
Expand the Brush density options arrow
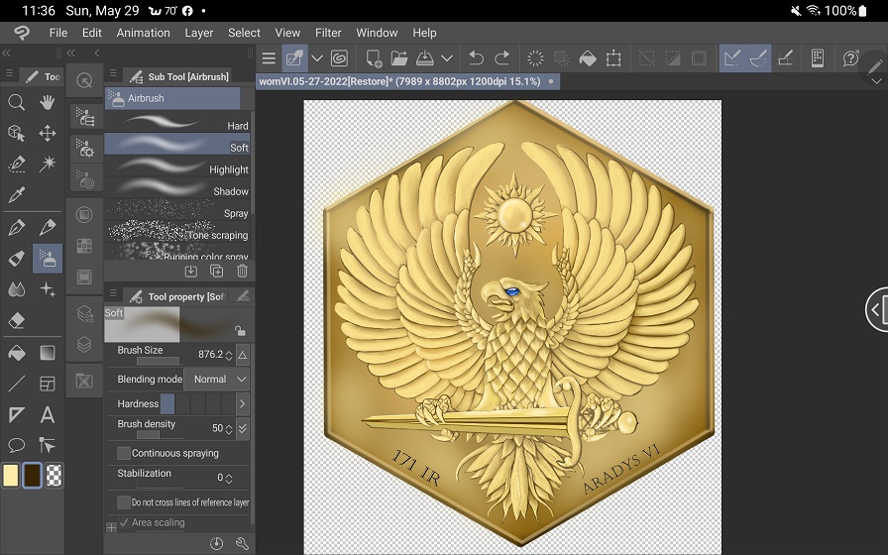coord(243,428)
